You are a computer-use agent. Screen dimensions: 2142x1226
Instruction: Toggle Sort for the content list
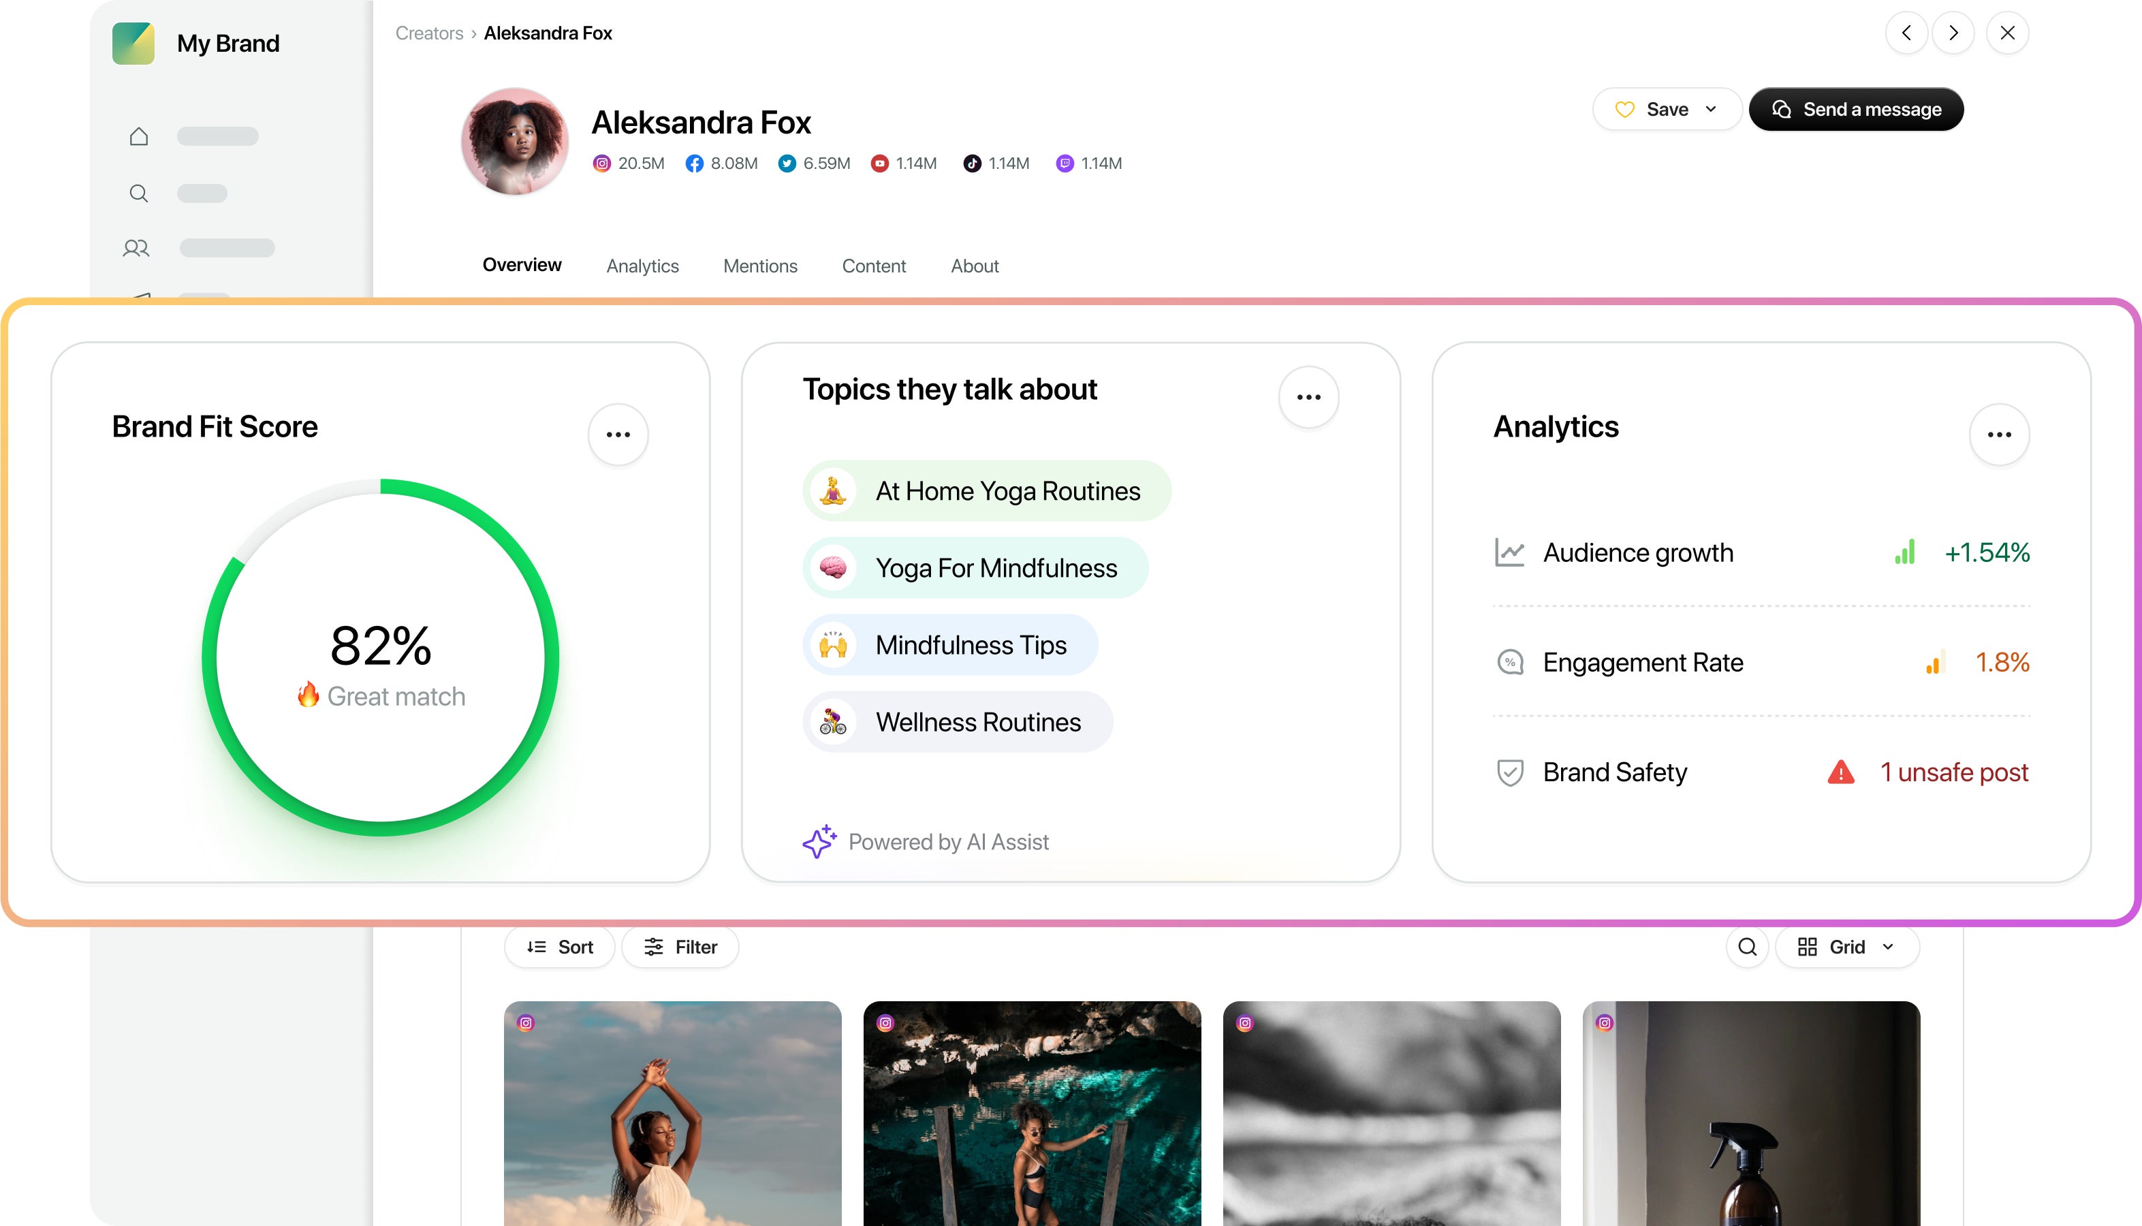click(x=559, y=947)
